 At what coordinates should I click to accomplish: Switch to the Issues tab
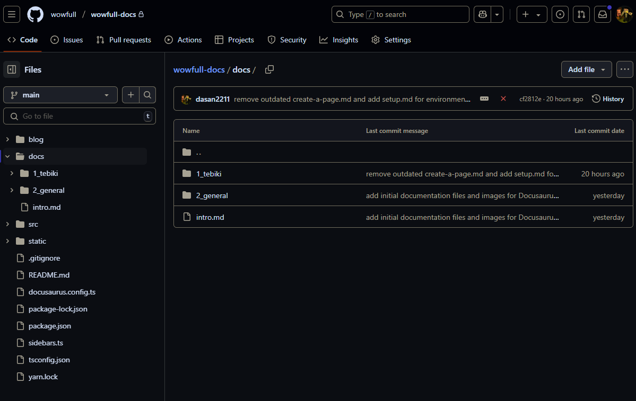point(67,40)
